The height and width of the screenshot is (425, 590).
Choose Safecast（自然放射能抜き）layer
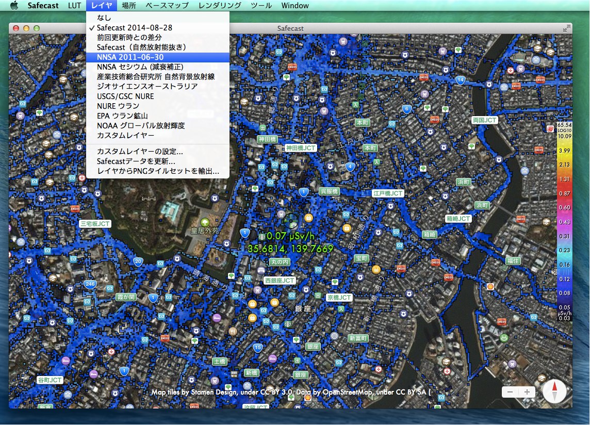click(x=158, y=47)
